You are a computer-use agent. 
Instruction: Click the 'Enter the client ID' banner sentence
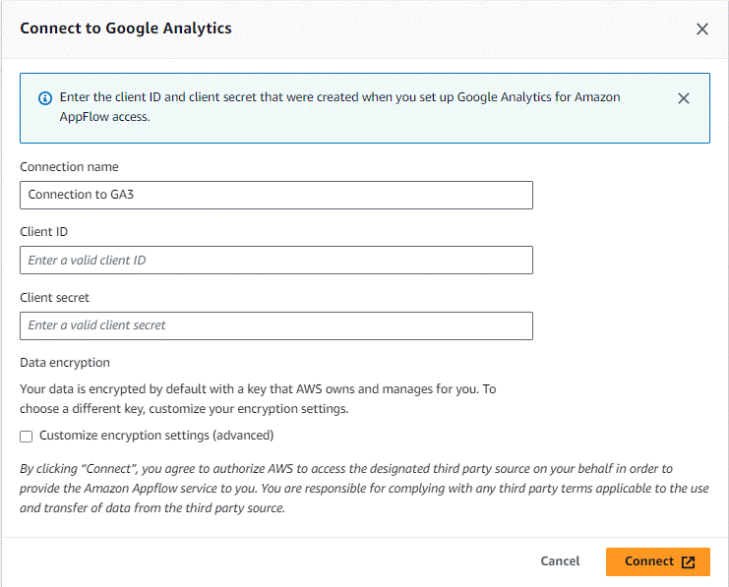339,97
